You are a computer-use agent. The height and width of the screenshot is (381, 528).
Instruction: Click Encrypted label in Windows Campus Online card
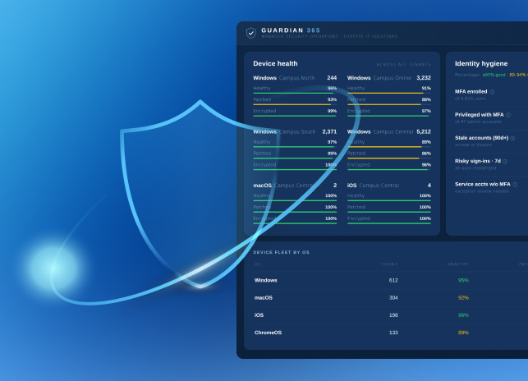(x=359, y=111)
